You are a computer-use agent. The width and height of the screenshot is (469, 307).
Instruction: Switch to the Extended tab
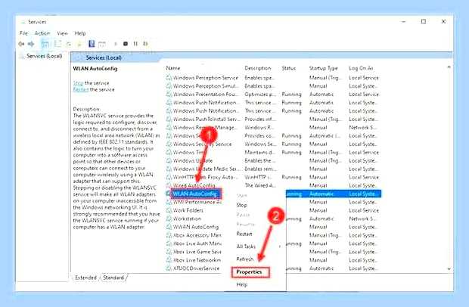[85, 278]
